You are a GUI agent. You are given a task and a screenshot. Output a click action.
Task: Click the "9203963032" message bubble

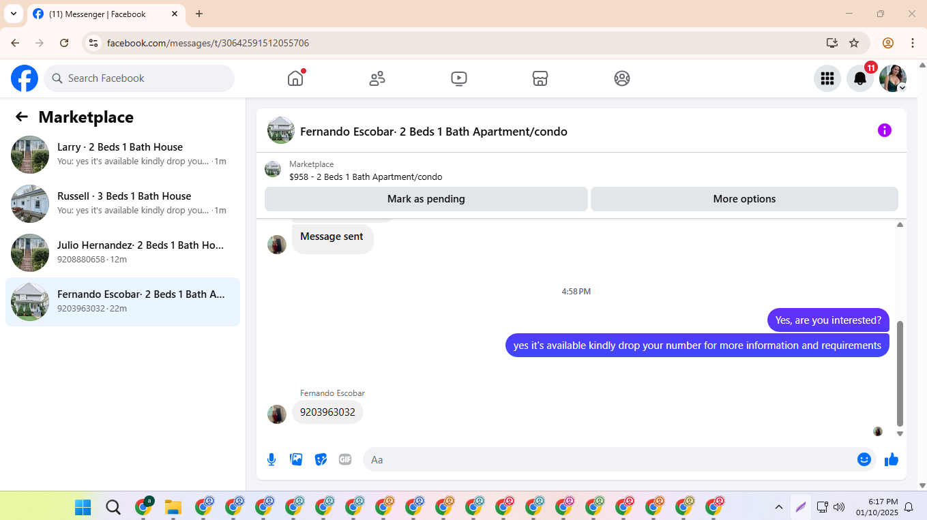(328, 412)
